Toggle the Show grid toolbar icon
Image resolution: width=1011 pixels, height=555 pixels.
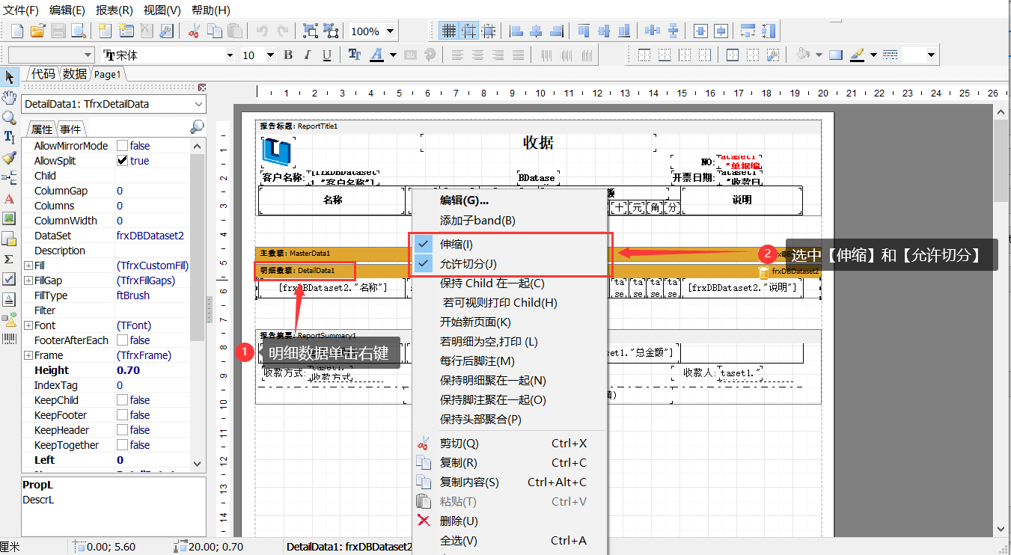pos(448,31)
